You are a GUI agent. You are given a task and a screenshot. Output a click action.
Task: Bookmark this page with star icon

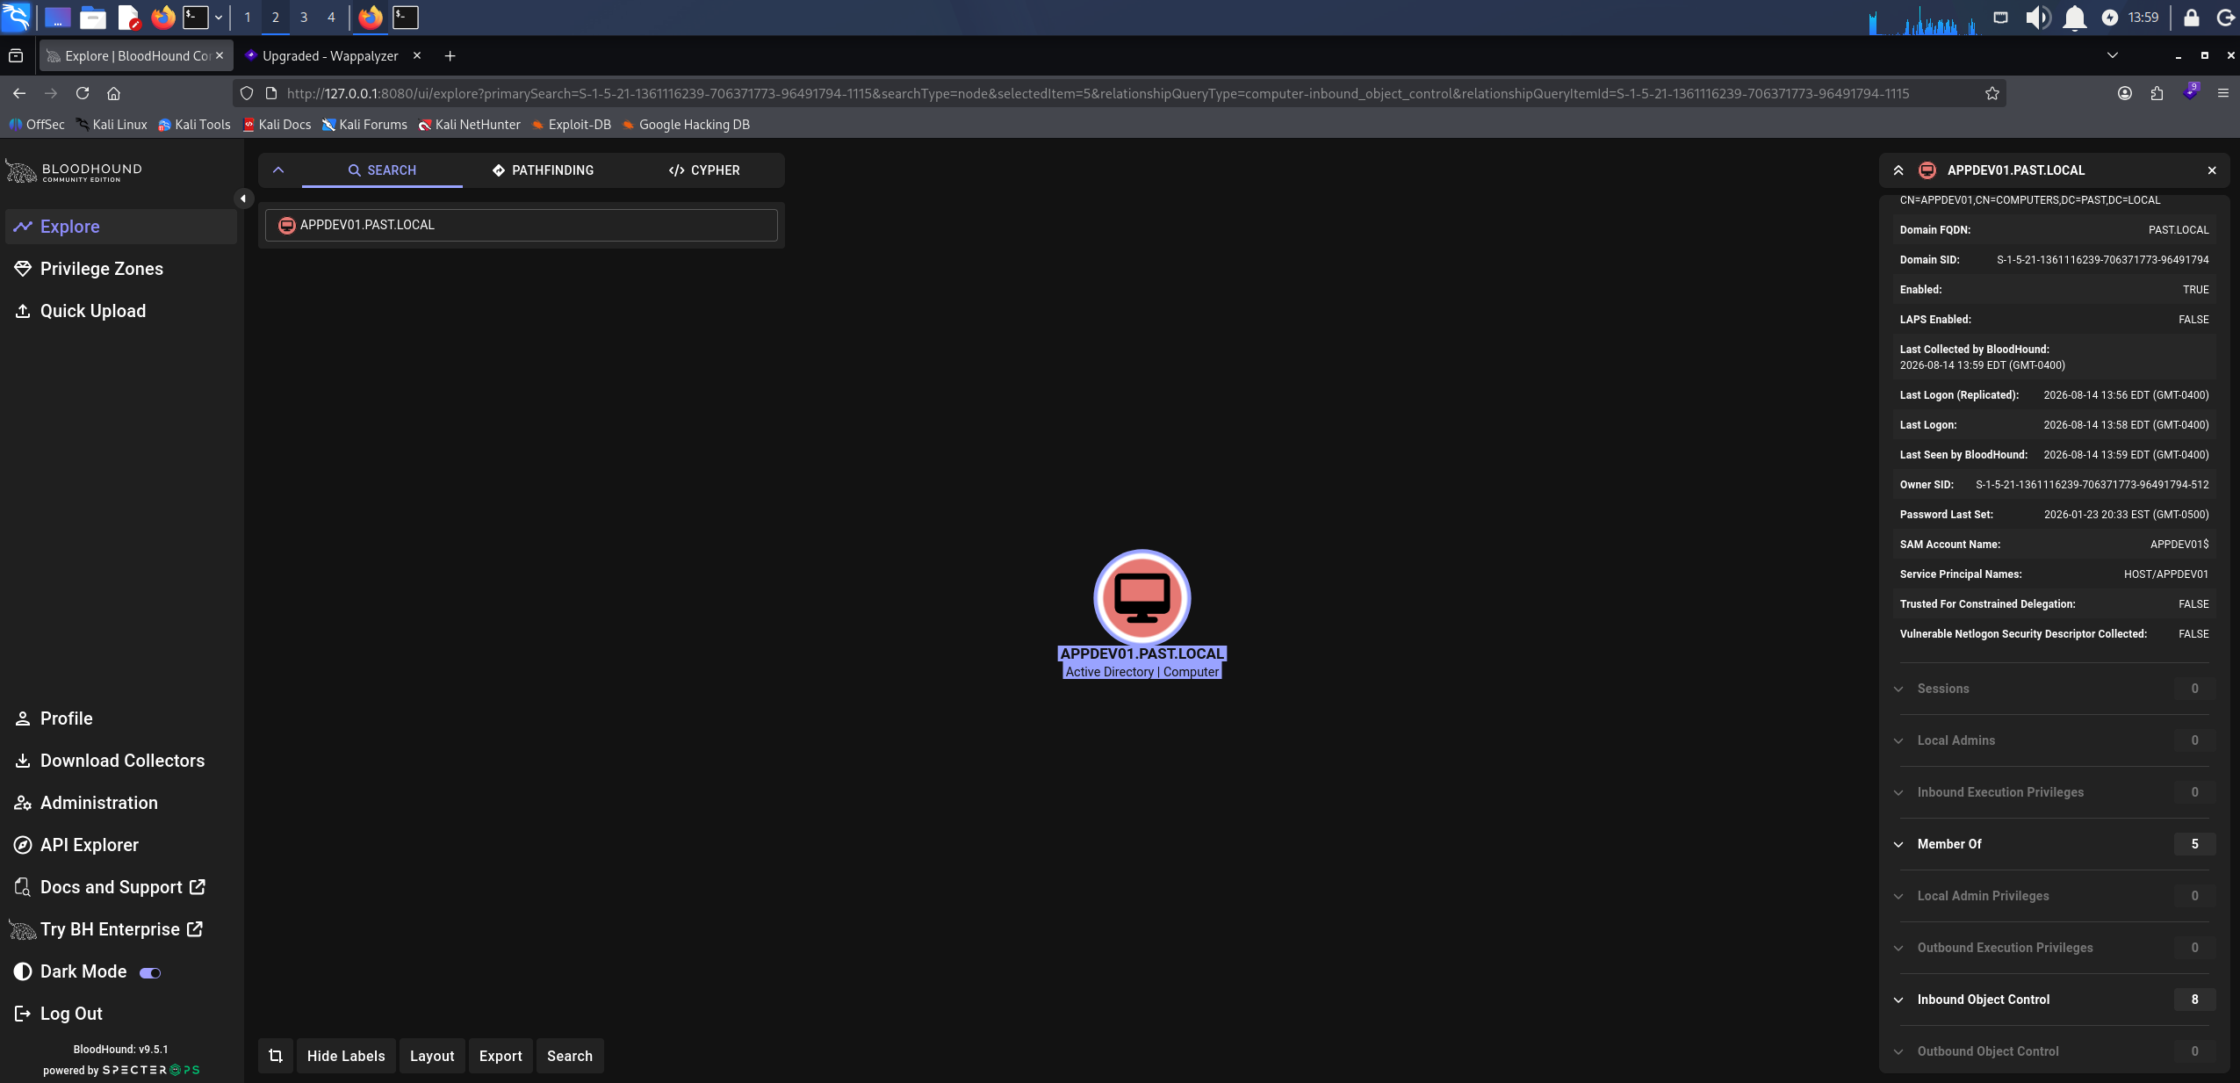(x=1992, y=93)
